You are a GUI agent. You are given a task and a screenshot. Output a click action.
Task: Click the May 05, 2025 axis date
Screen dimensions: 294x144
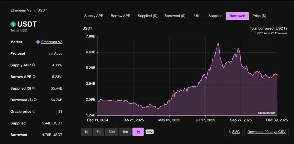tap(169, 120)
